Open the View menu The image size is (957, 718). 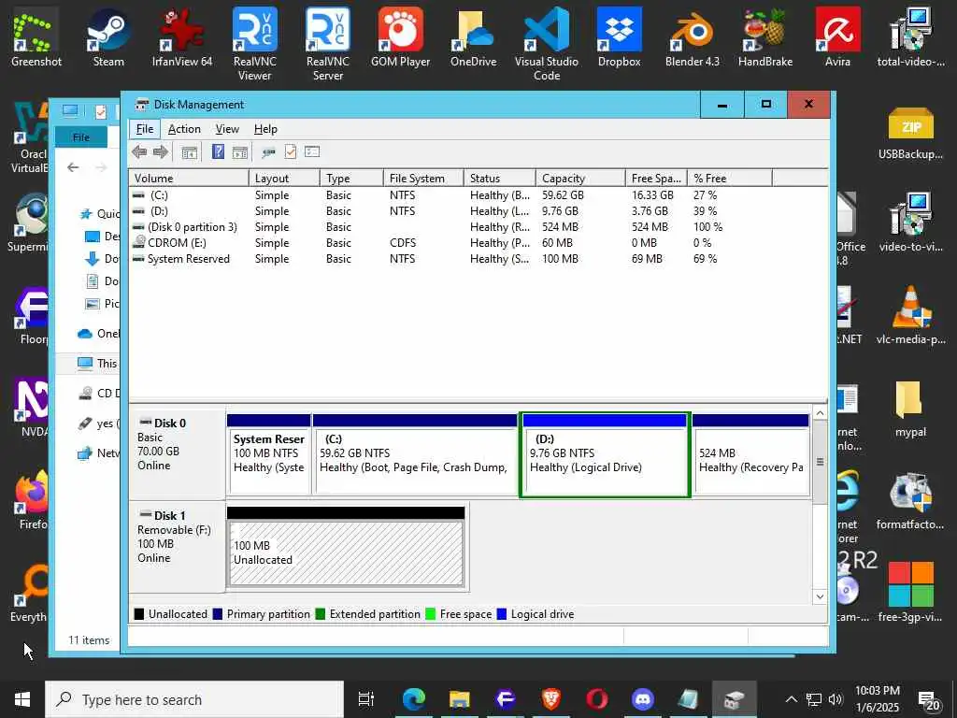coord(227,129)
